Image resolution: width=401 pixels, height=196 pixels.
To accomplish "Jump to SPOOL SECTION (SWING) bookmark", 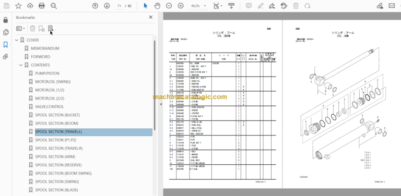I will pos(57,181).
